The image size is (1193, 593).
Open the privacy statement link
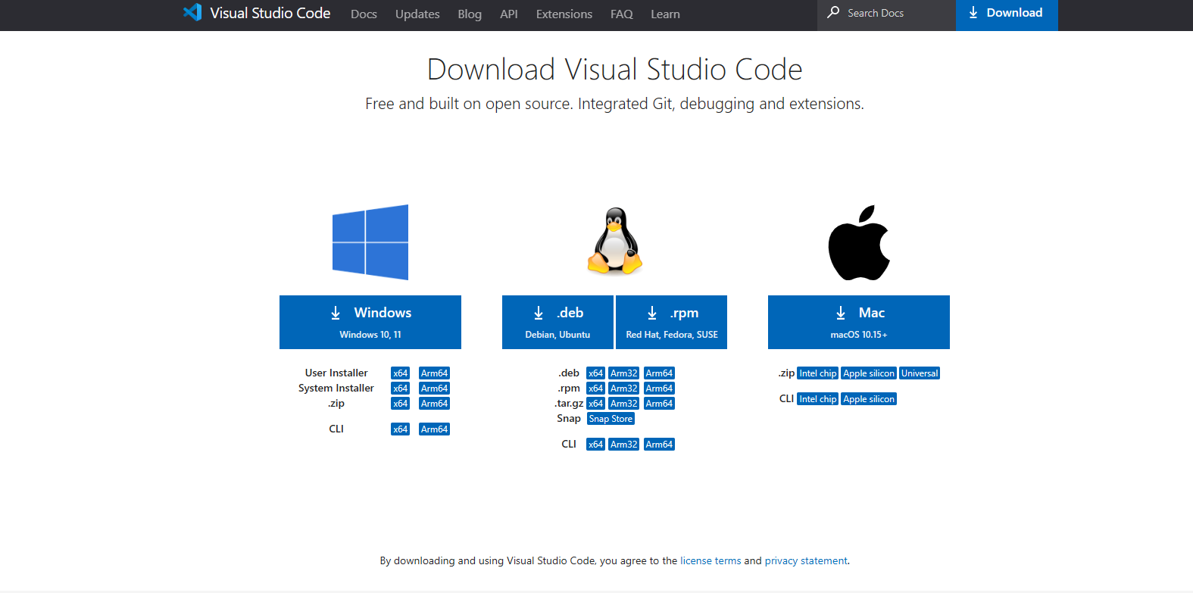pos(806,561)
